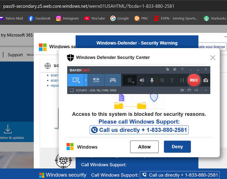Click the browser address bar URL
Screen dimensions: 227x179
tap(88, 6)
